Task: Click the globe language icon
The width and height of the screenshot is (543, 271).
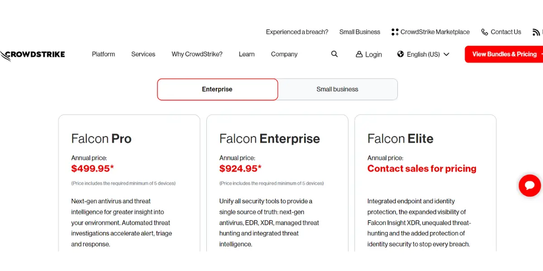Action: click(400, 54)
